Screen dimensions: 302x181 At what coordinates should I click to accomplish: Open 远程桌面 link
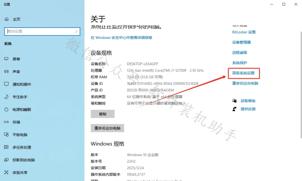(x=240, y=53)
